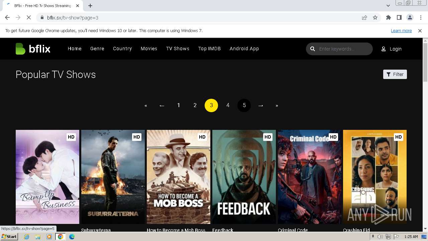Select current page 3
Screen dimensions: 428x241
pos(211,105)
